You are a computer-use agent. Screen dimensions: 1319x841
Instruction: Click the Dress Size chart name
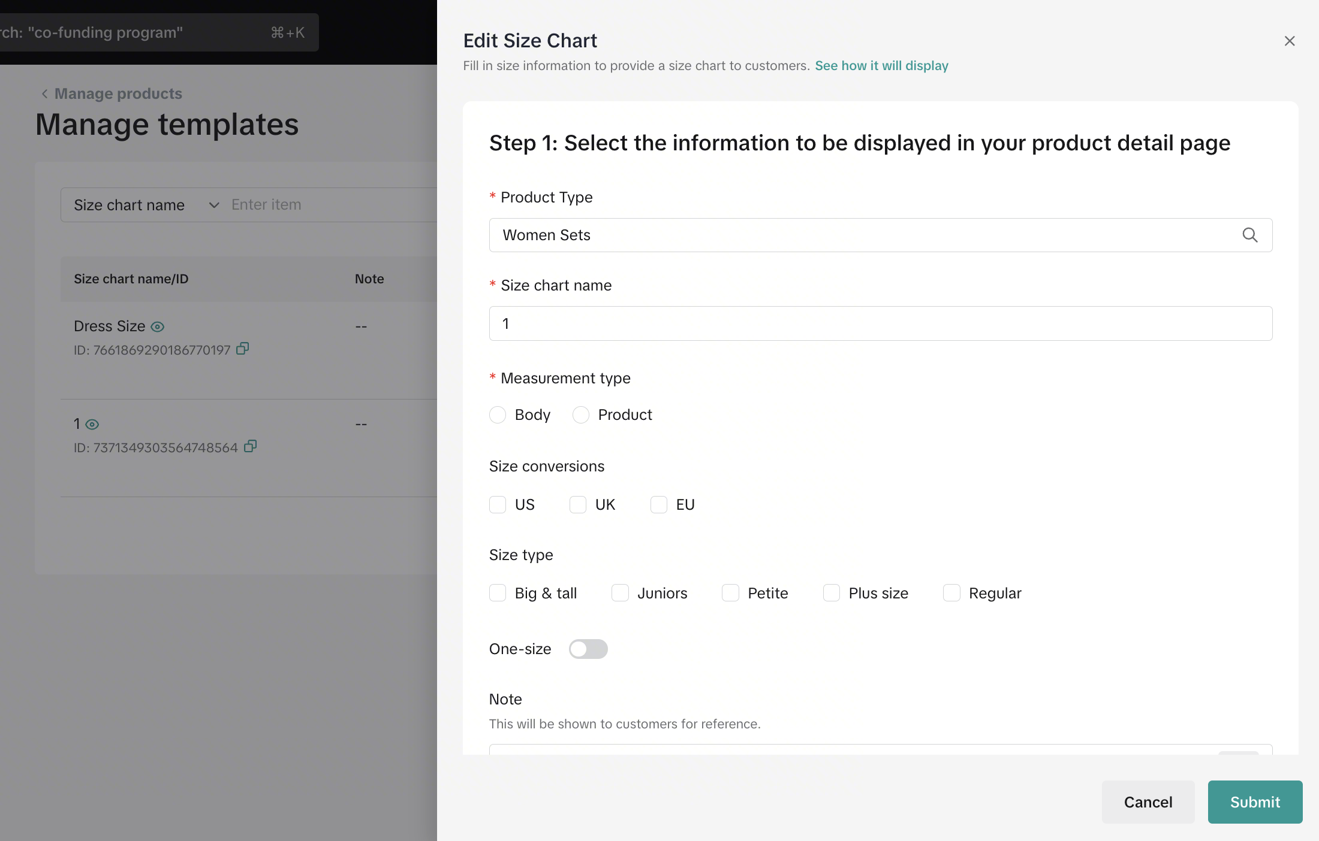[x=109, y=326]
